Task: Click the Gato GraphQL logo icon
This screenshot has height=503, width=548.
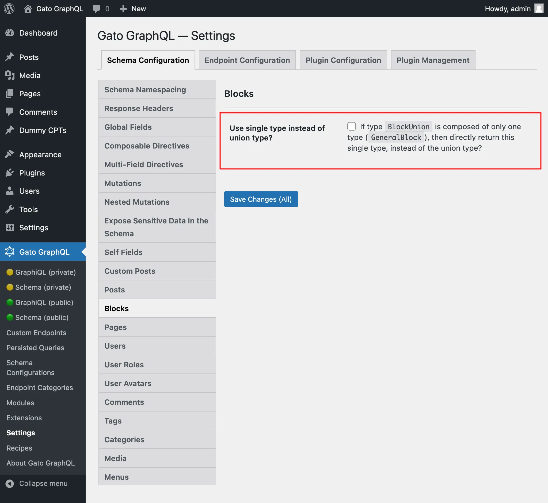Action: point(10,252)
